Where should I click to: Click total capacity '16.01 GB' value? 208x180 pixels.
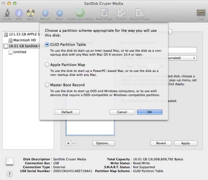click(x=140, y=159)
